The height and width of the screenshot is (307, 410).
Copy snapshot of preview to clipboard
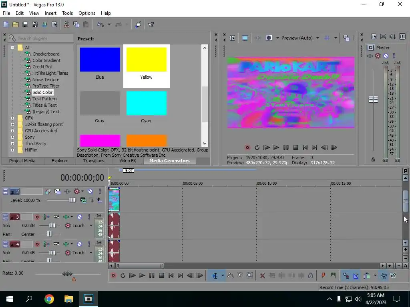[346, 38]
